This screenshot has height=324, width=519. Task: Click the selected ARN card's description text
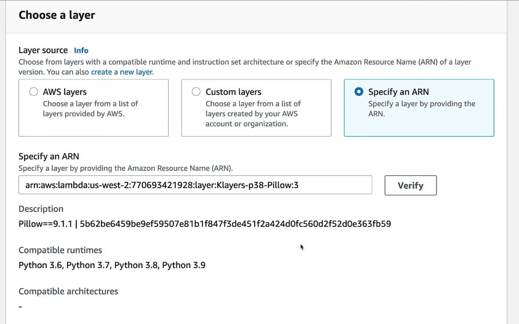[x=422, y=109]
